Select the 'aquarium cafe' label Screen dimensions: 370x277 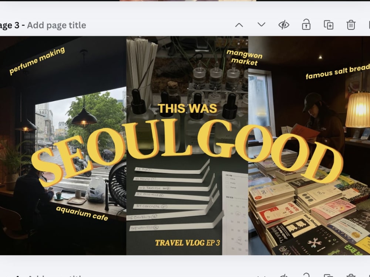(x=82, y=213)
